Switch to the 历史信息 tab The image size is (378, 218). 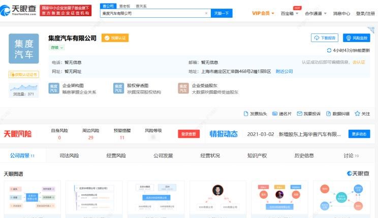tap(304, 156)
